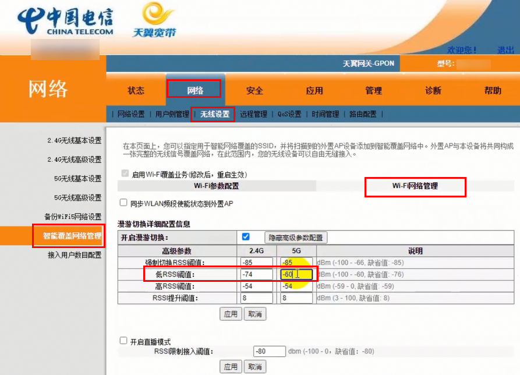Enable 同步WLAN频段使能状态到外置AP checkbox

click(123, 203)
